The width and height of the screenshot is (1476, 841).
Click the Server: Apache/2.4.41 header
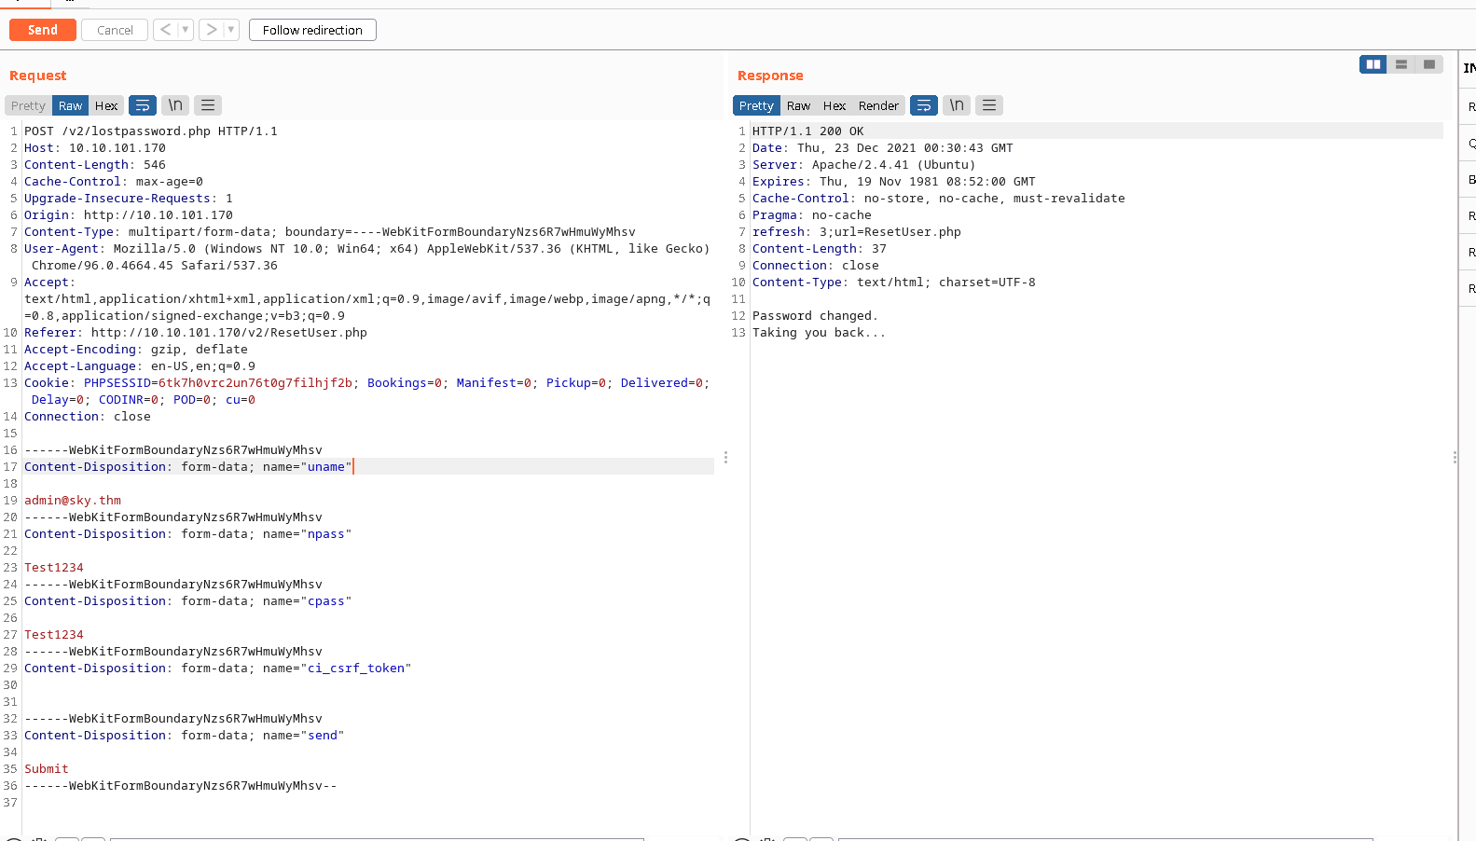864,165
